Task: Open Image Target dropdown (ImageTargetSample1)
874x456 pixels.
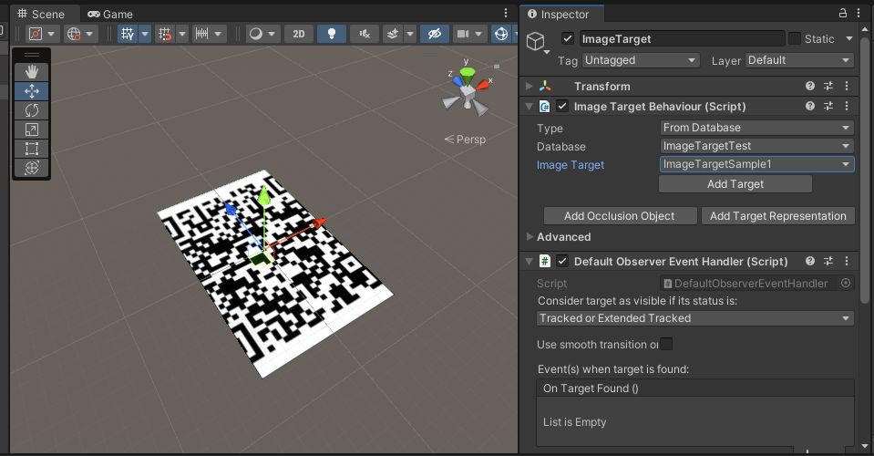Action: [x=757, y=164]
